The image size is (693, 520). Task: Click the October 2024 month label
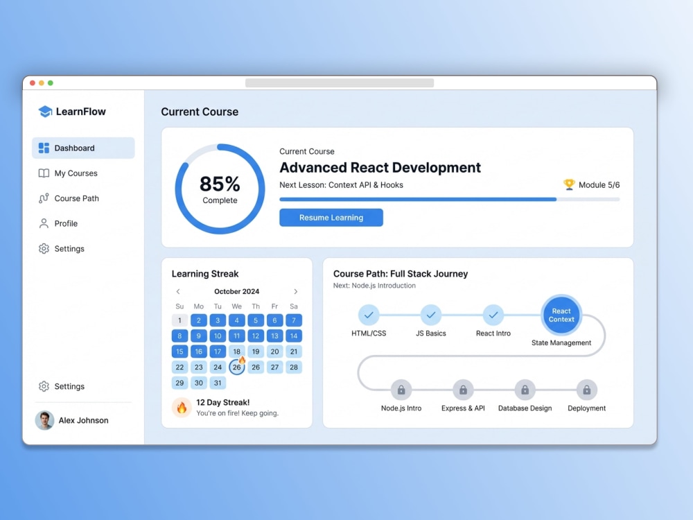(x=237, y=291)
